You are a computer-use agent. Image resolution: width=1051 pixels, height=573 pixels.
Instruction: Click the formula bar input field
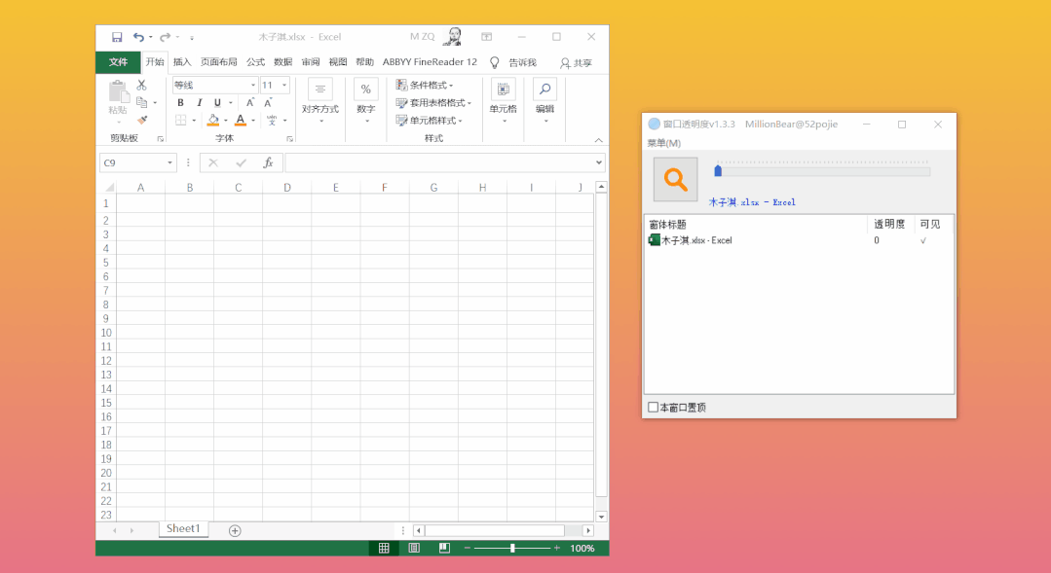point(439,162)
